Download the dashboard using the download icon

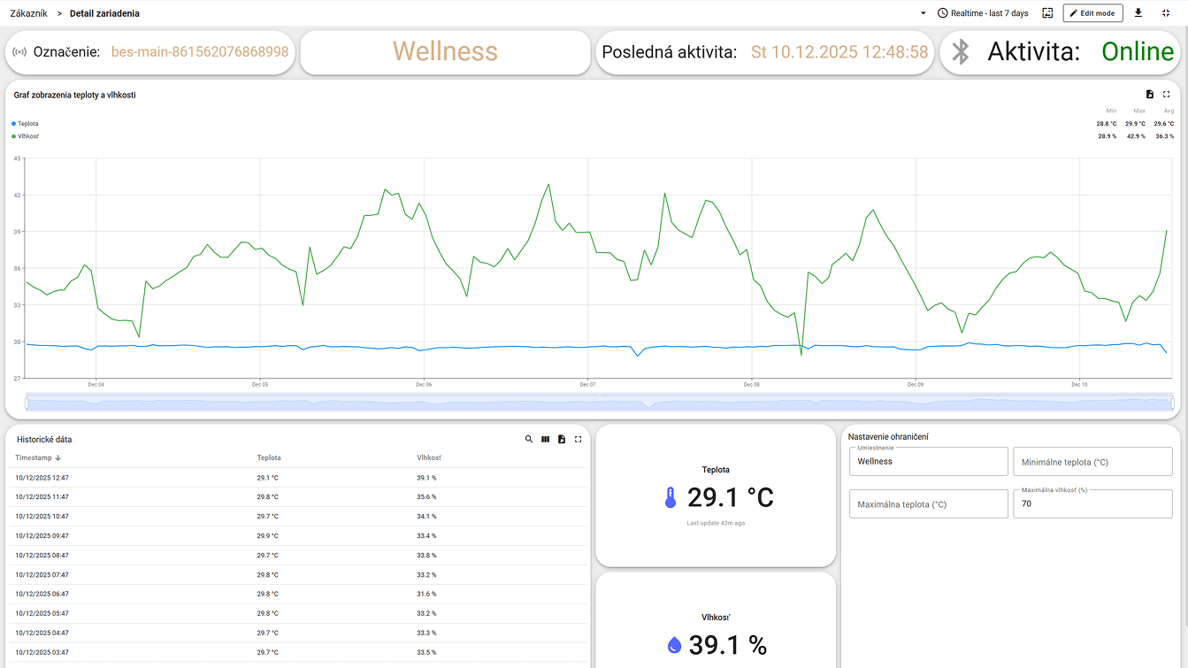1140,12
